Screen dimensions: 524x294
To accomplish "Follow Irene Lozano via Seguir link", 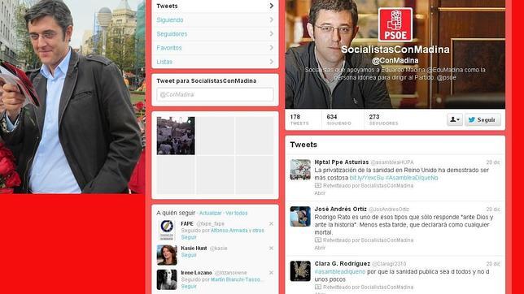I will point(189,287).
